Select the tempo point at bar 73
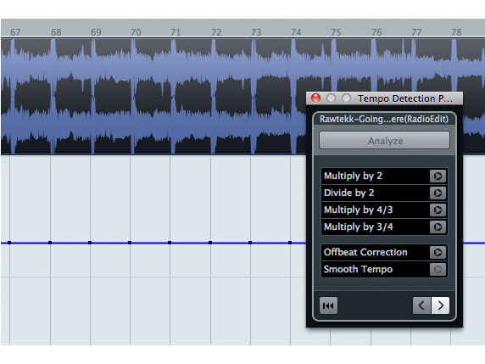 (250, 243)
